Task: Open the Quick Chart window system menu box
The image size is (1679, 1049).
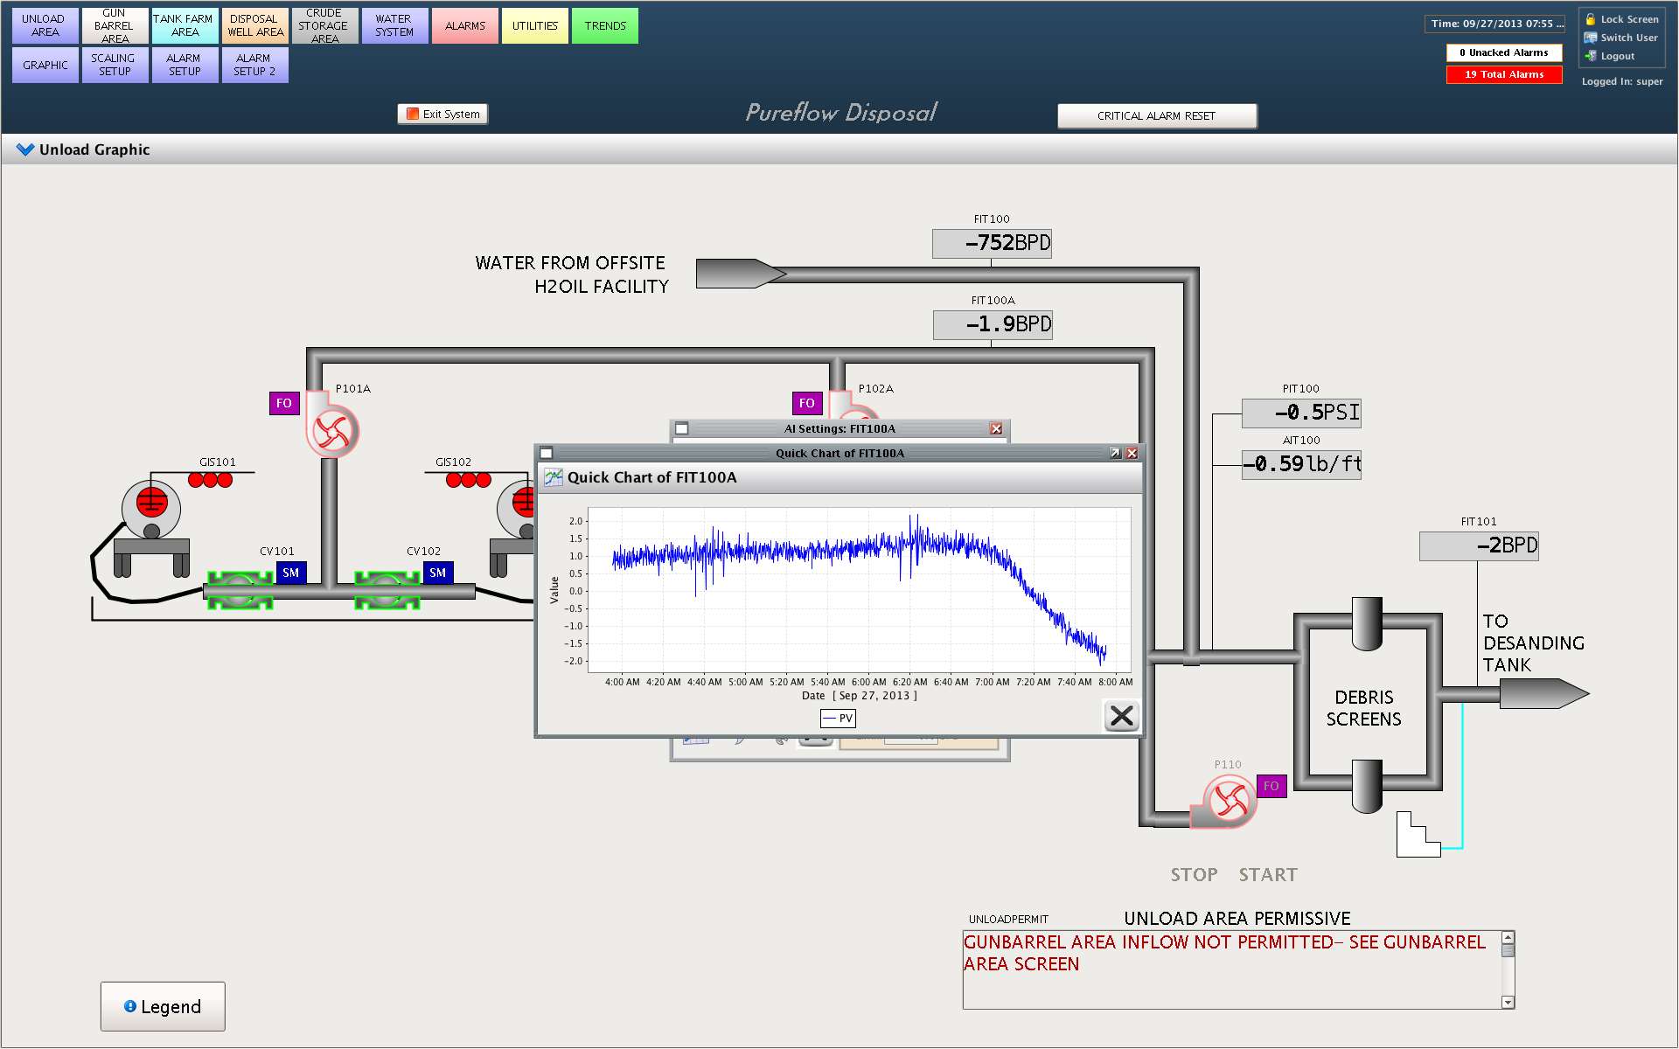Action: [x=547, y=453]
